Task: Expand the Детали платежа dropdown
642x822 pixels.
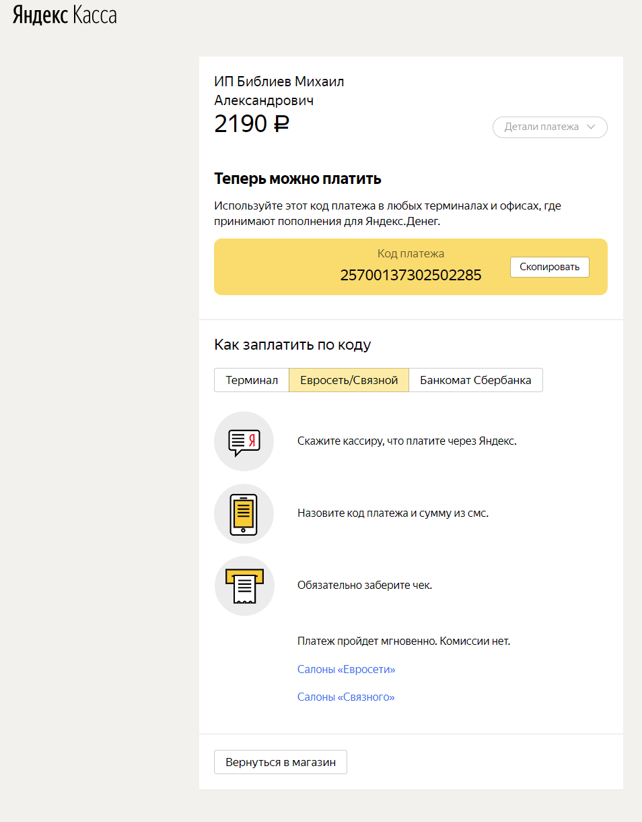Action: point(550,127)
